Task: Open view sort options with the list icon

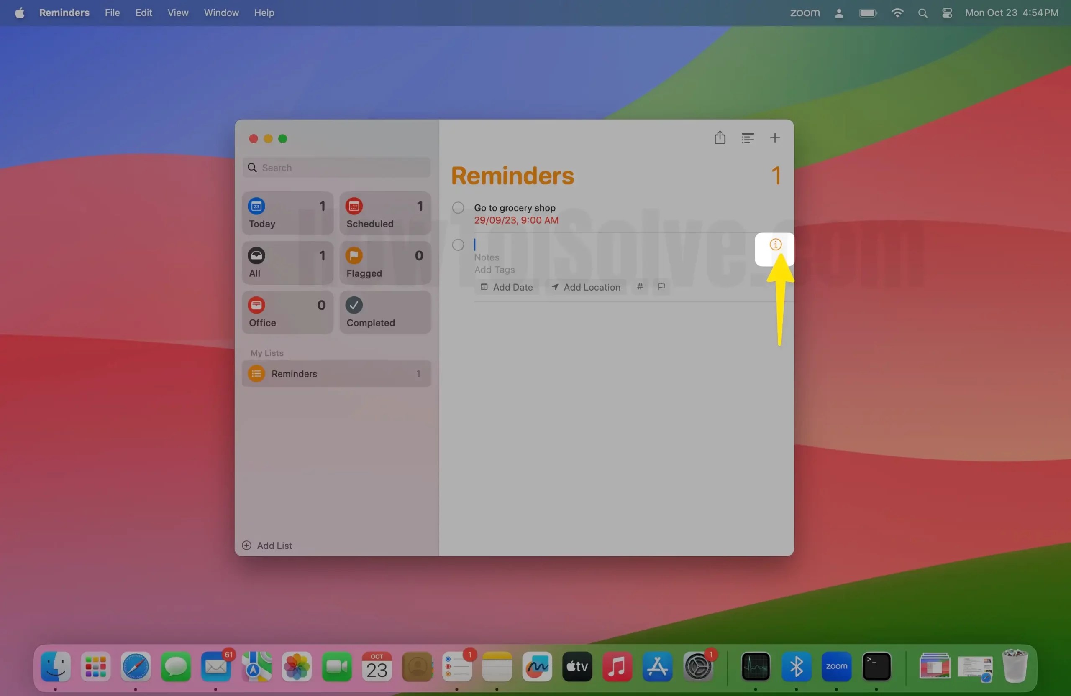Action: [x=748, y=138]
